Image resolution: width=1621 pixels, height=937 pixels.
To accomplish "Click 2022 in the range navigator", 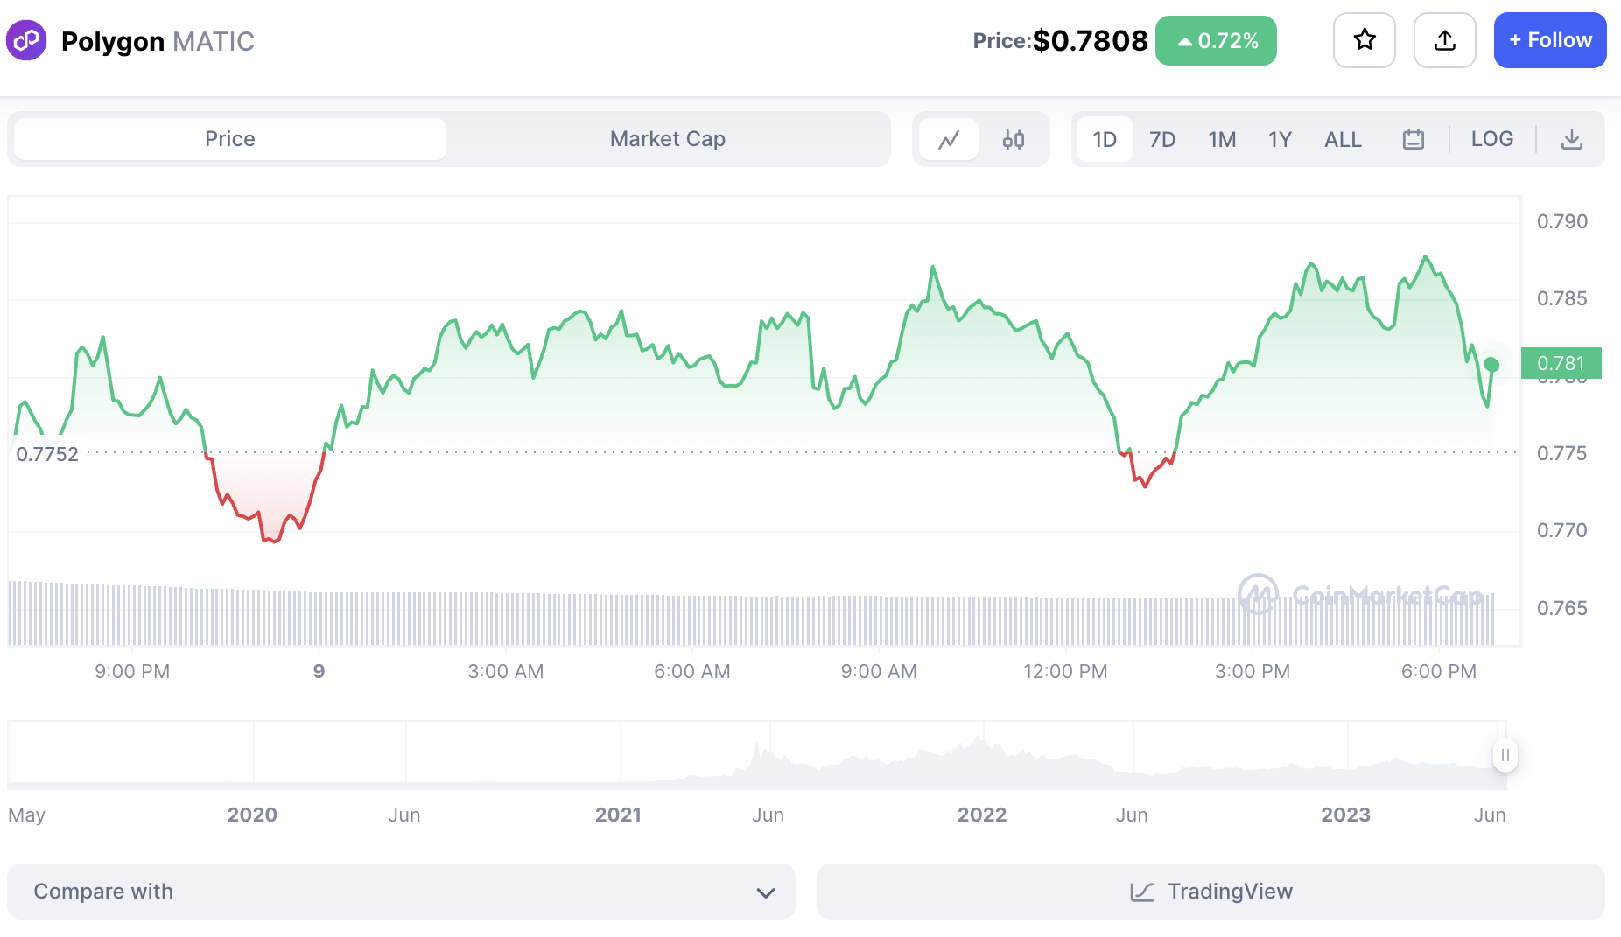I will coord(982,815).
